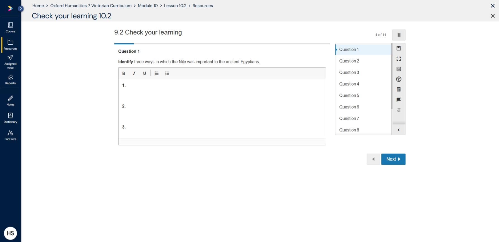Toggle the numbered list button
The width and height of the screenshot is (499, 242).
click(x=167, y=73)
